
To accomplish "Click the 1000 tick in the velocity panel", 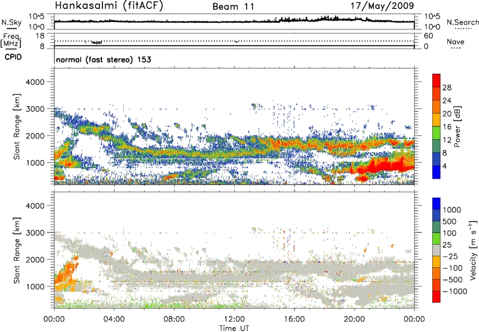I will [x=35, y=286].
